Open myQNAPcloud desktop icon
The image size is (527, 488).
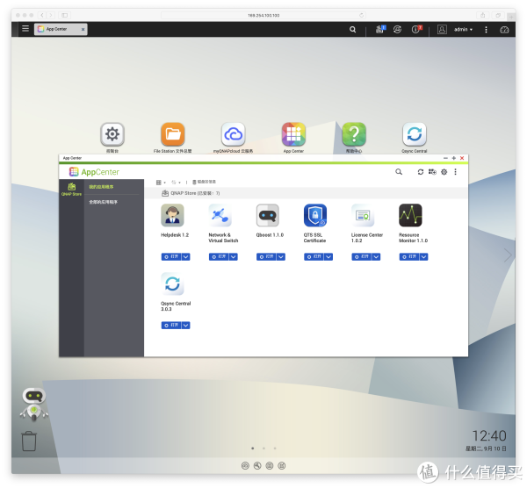point(234,134)
